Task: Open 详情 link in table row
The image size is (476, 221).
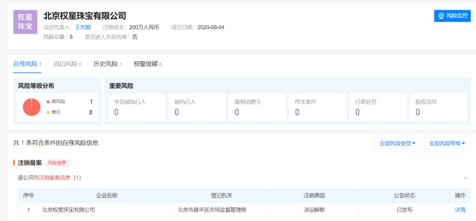Action: (x=460, y=210)
